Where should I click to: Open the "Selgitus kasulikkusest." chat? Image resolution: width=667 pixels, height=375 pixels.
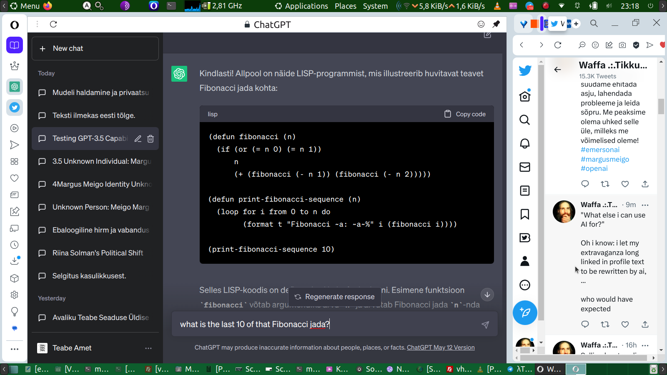click(95, 276)
